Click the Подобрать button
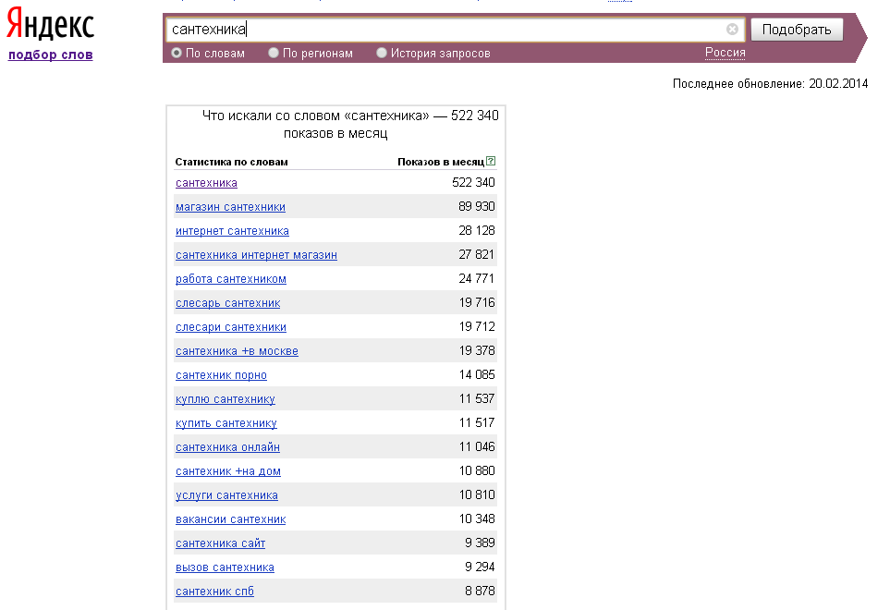The height and width of the screenshot is (610, 890). 797,30
